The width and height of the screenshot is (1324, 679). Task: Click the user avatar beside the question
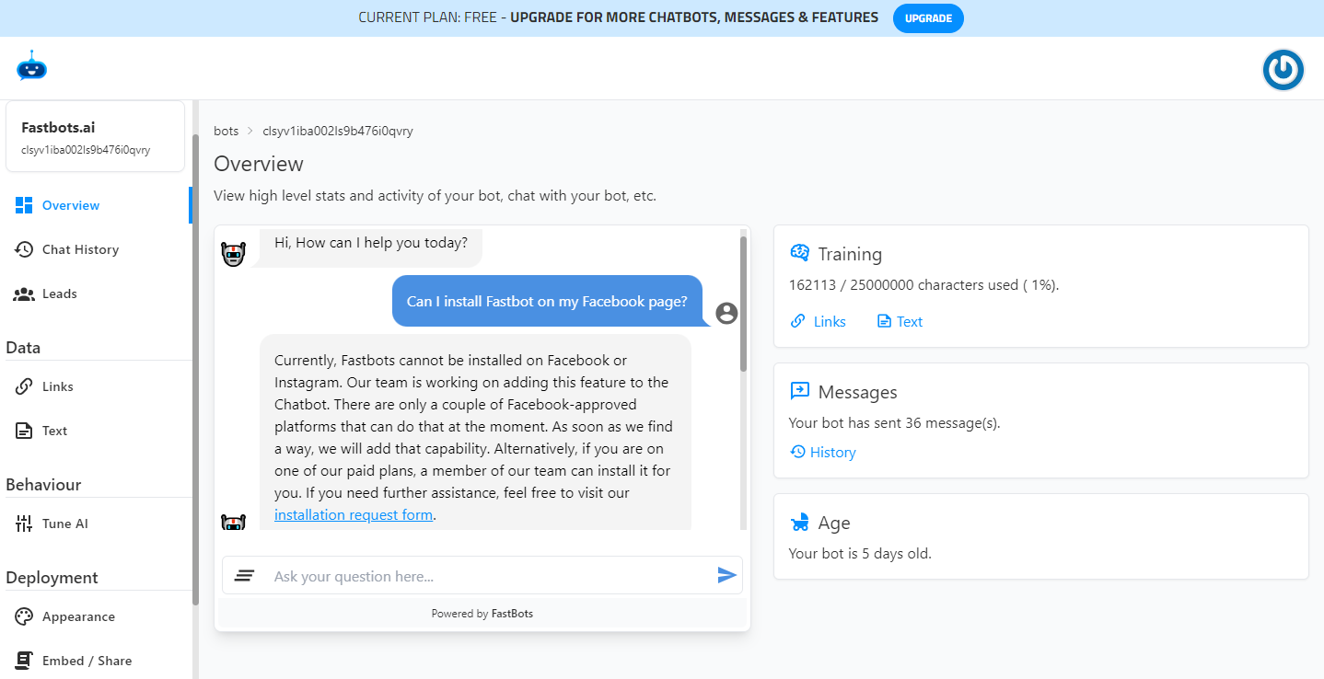[x=726, y=313]
